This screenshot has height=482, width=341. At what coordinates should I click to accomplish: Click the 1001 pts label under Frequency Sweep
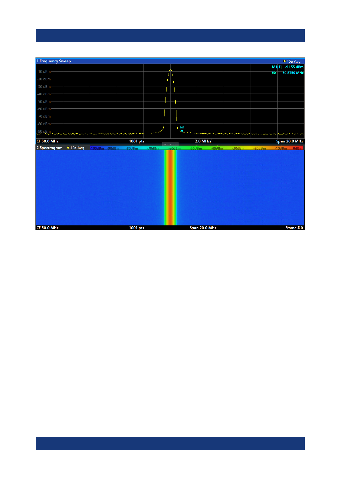136,141
